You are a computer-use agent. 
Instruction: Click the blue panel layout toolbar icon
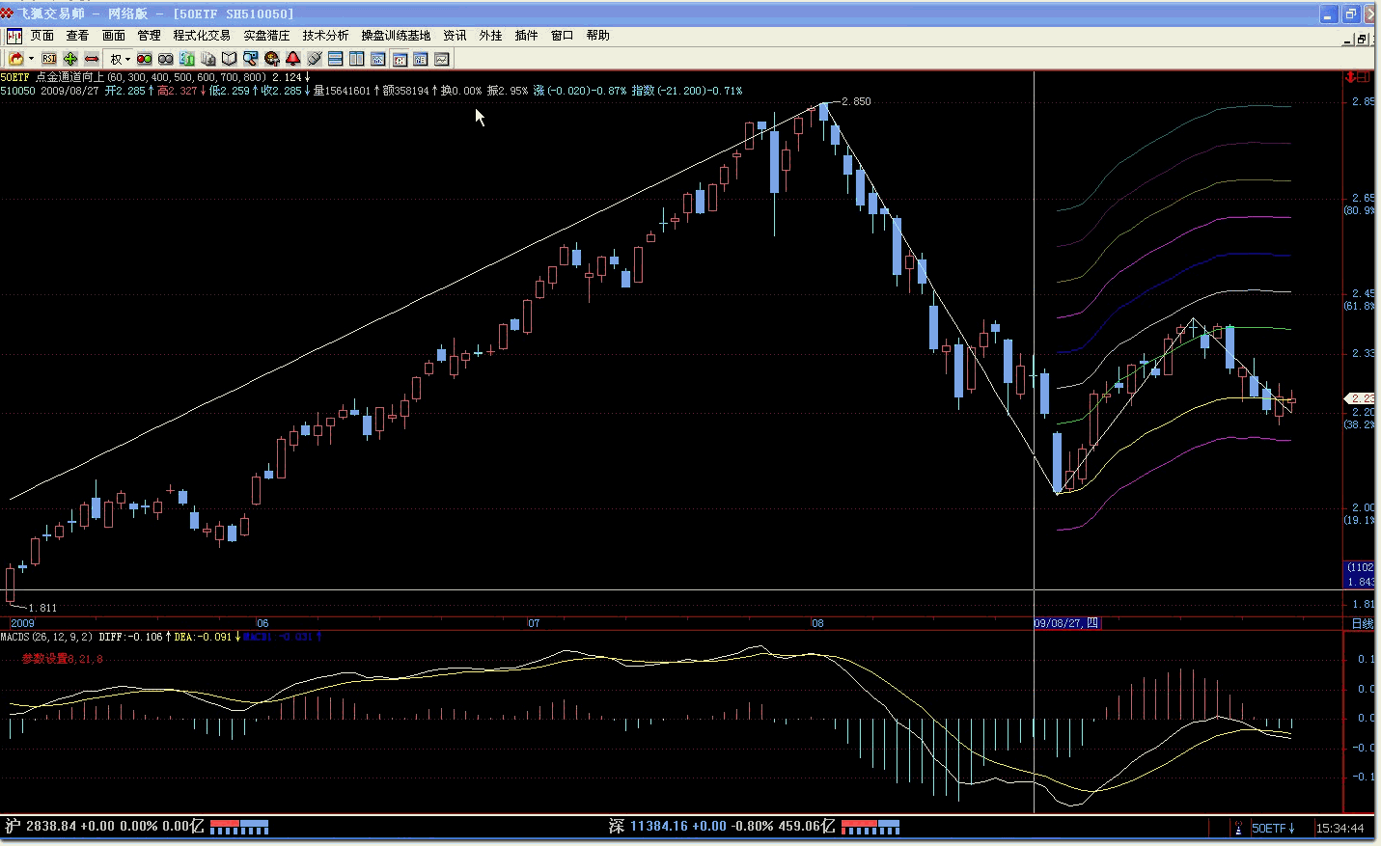(400, 59)
